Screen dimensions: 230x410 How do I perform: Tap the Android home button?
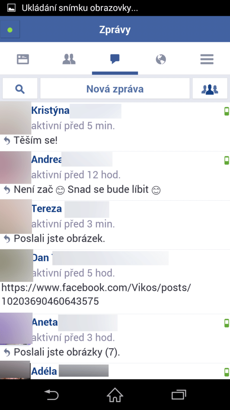tap(115, 394)
